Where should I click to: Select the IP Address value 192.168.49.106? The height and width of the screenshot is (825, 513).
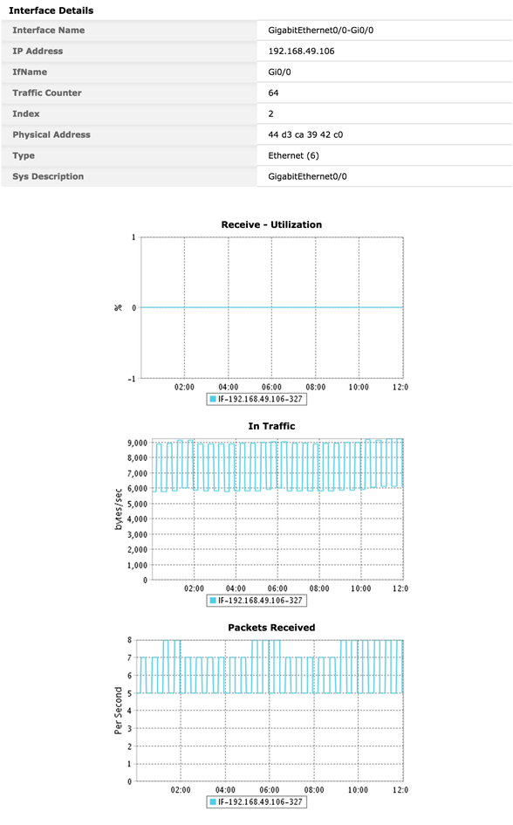click(301, 51)
